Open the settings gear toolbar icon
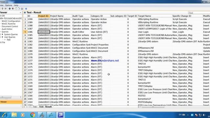This screenshot has width=210, height=118. click(10, 9)
